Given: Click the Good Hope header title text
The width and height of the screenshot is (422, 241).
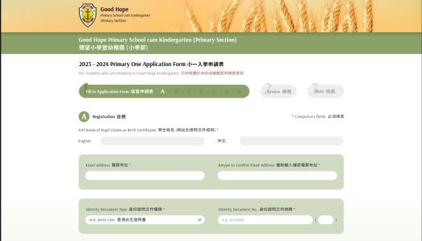Looking at the screenshot, I should (x=114, y=9).
